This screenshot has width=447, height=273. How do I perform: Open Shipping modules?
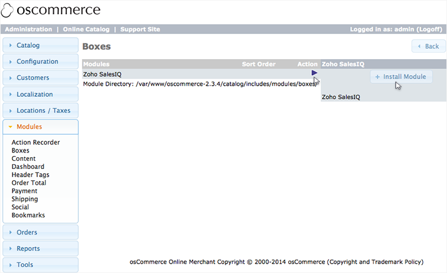click(24, 199)
